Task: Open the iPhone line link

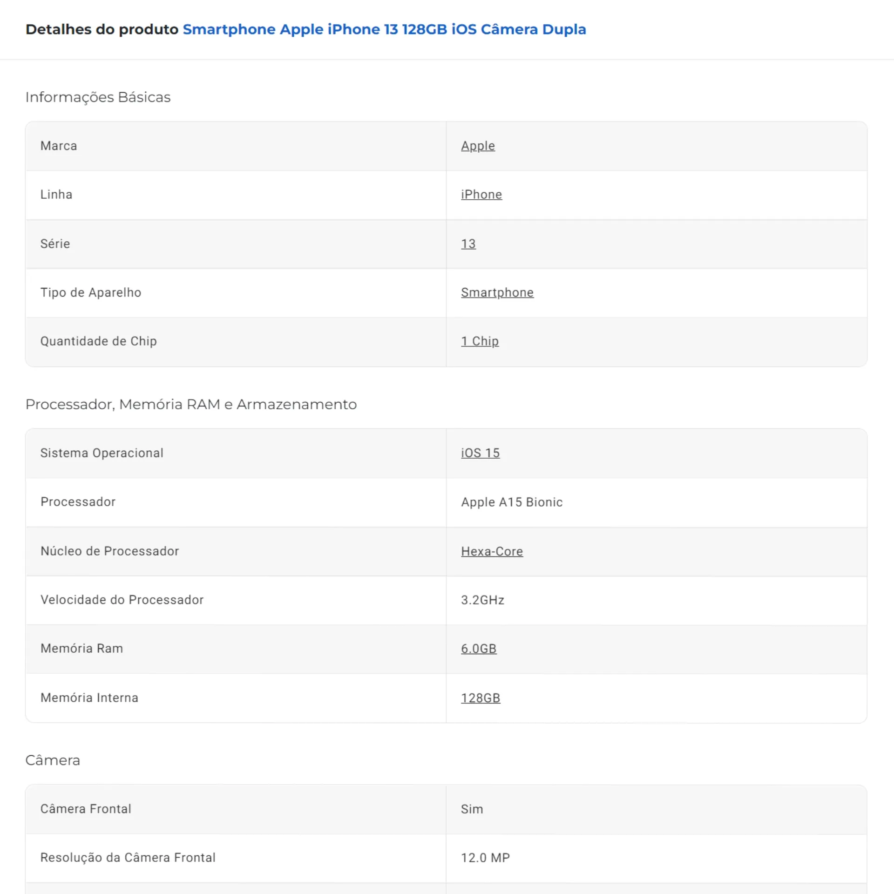Action: 481,195
